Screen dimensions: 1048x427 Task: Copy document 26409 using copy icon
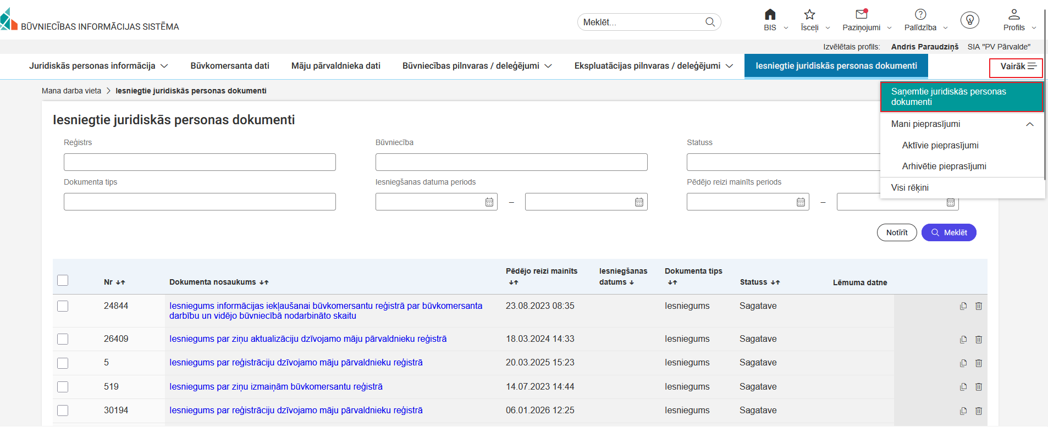[x=963, y=340]
